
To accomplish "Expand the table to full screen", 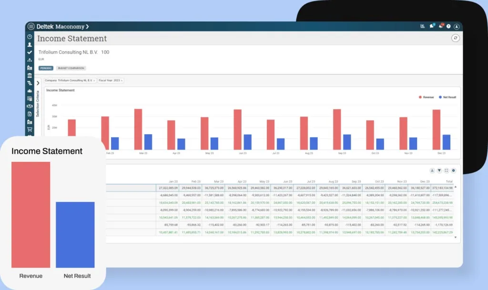I will click(446, 170).
